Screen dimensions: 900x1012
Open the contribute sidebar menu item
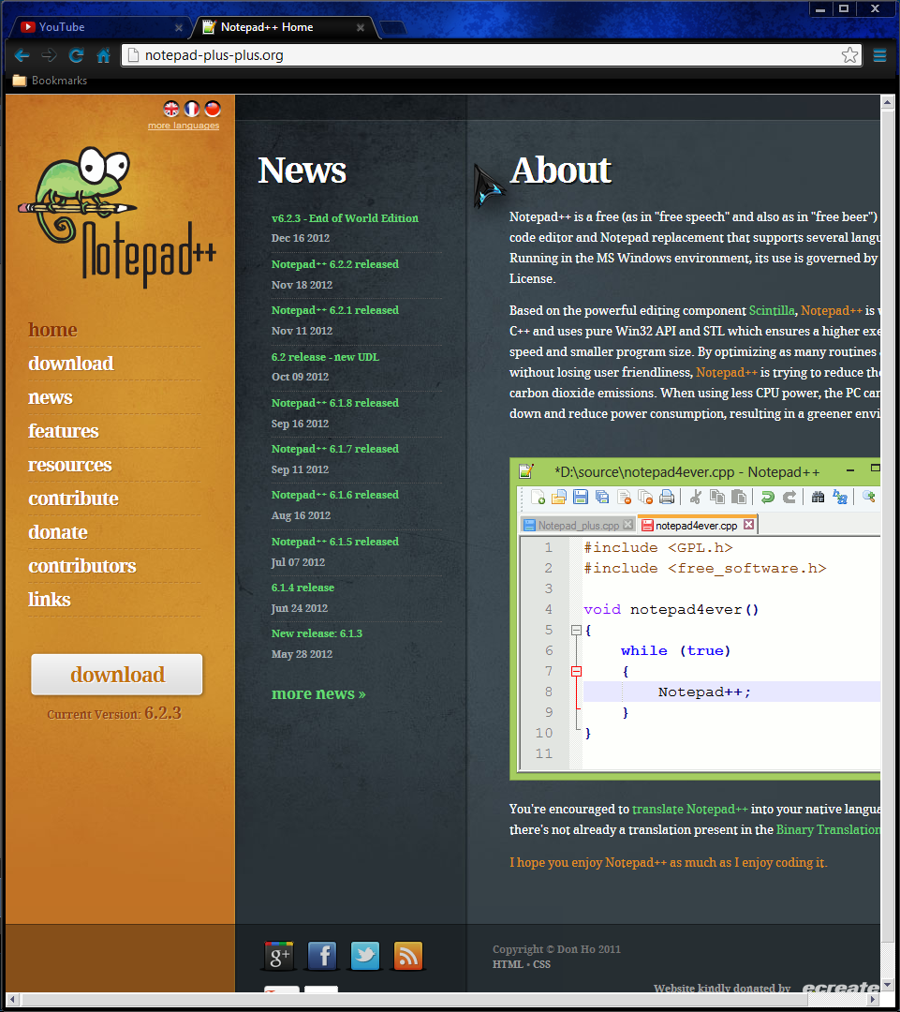(74, 499)
